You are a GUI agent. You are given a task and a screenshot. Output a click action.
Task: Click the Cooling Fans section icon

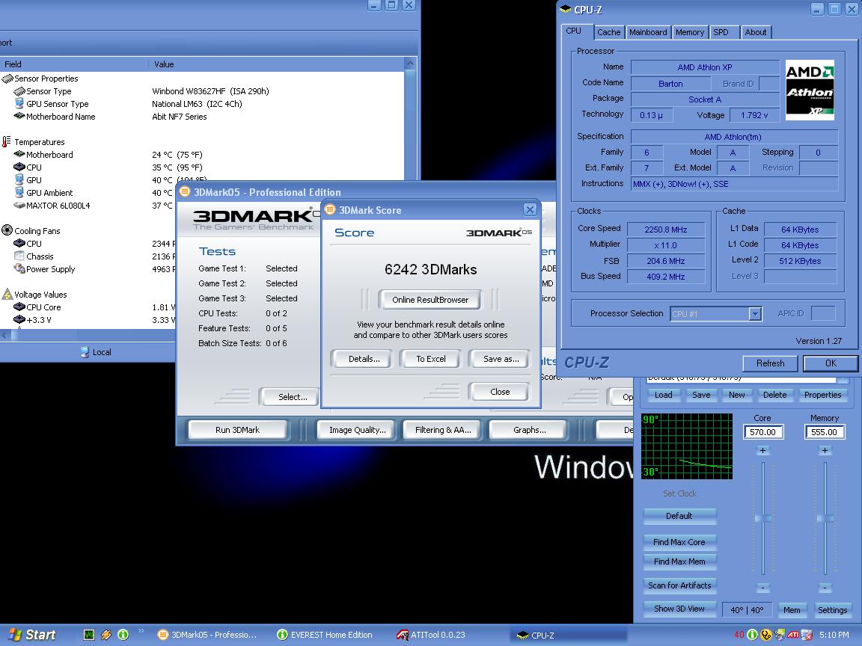click(x=7, y=231)
